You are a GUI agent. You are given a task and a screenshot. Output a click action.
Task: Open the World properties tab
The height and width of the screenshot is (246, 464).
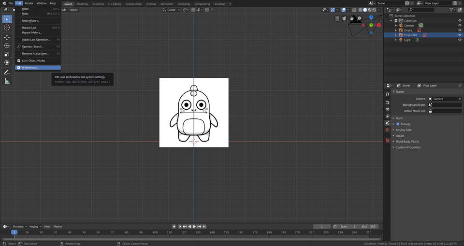(x=387, y=130)
